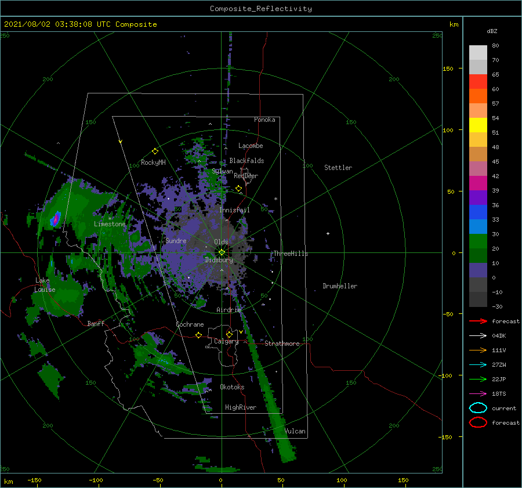Click the white plus marker north of Drumheller

(328, 233)
